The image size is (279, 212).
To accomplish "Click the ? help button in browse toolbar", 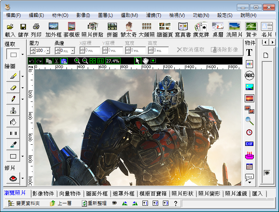I will pyautogui.click(x=176, y=203).
